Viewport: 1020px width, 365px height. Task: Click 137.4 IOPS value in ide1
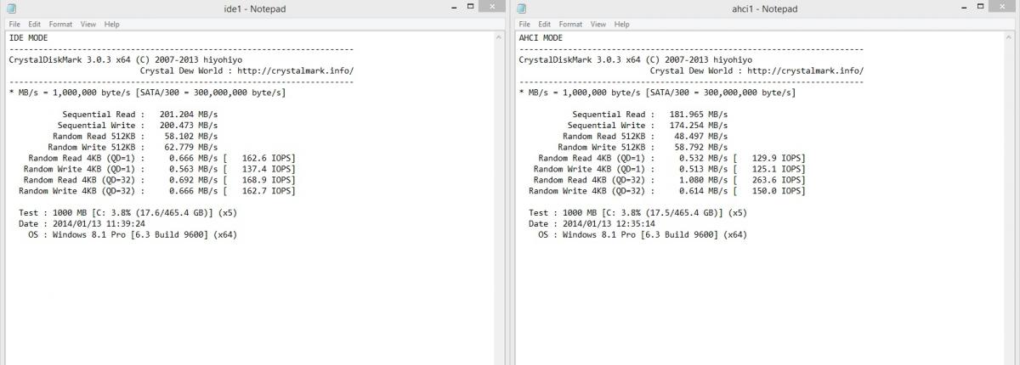tap(268, 169)
